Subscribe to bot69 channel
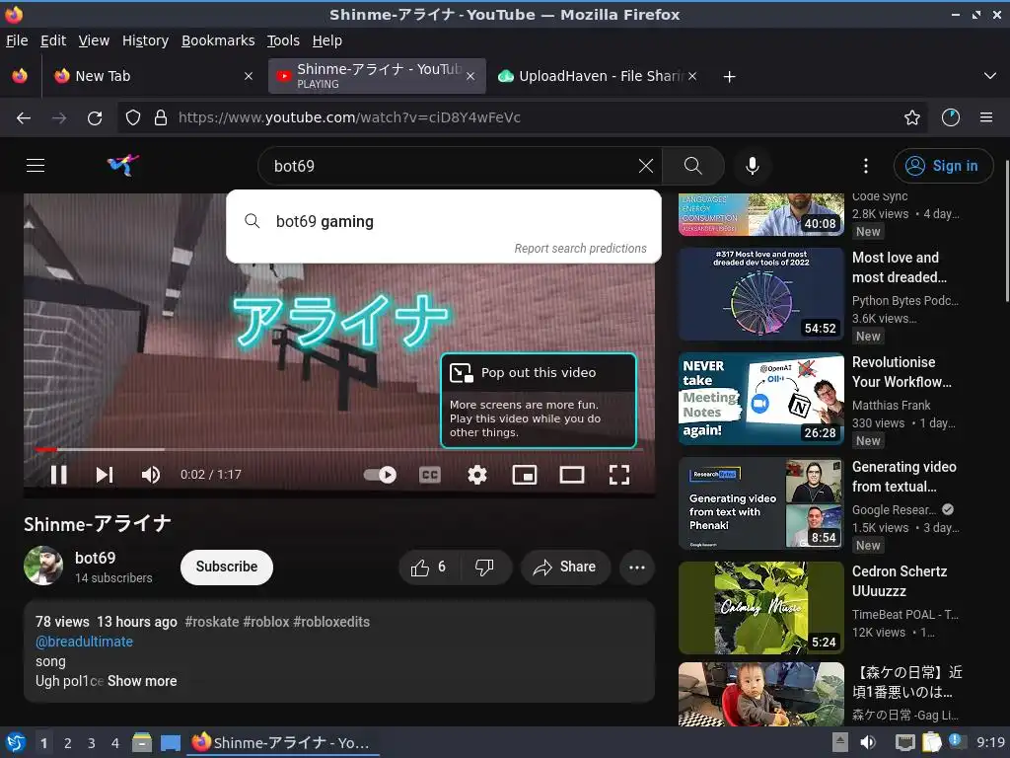 click(x=227, y=568)
